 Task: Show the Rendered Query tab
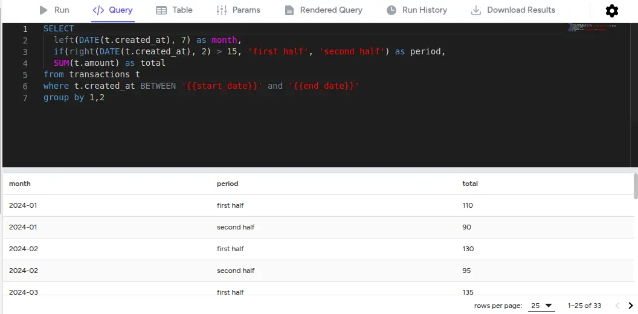[323, 11]
